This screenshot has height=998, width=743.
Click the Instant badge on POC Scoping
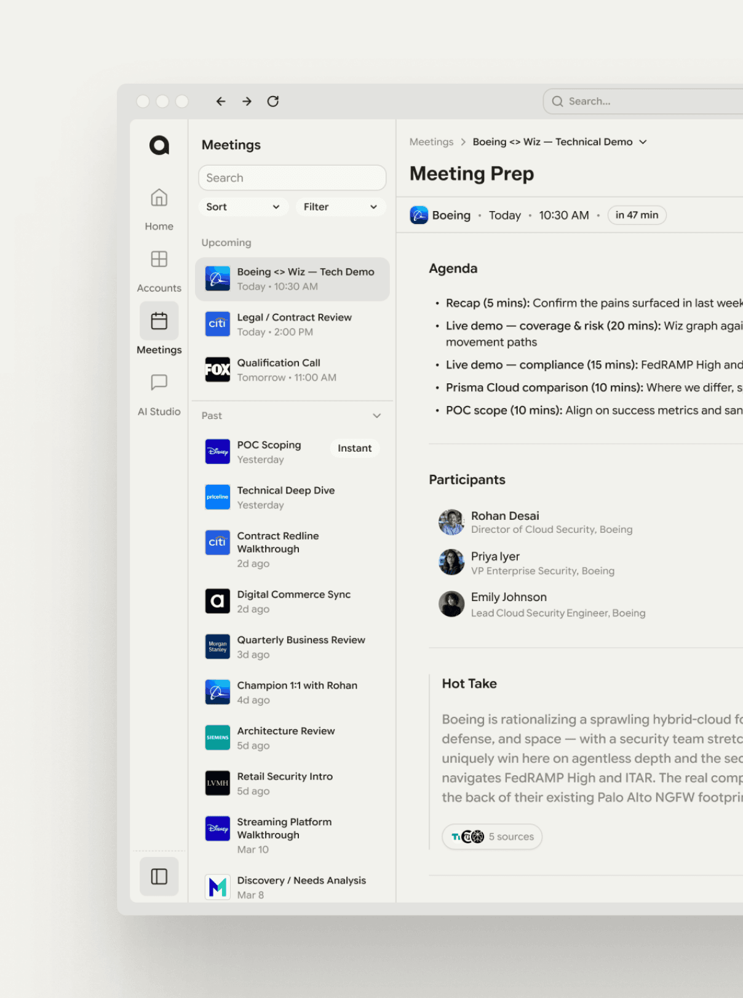point(355,449)
